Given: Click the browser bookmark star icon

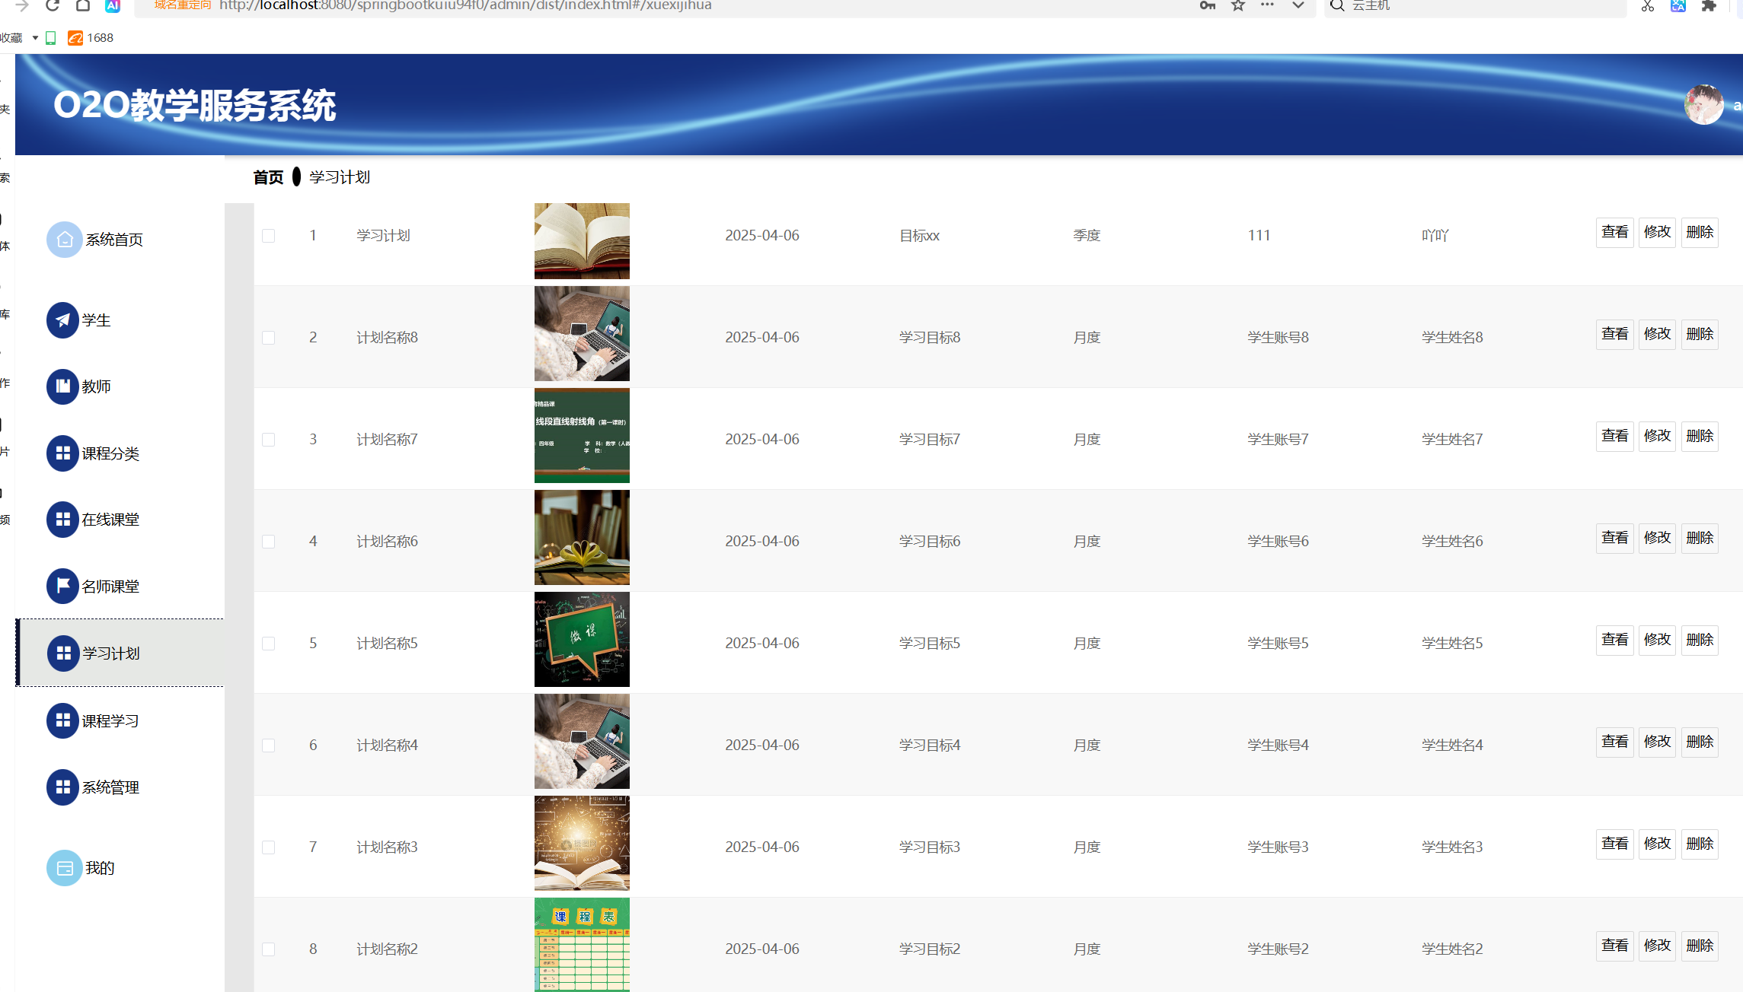Looking at the screenshot, I should [x=1238, y=5].
